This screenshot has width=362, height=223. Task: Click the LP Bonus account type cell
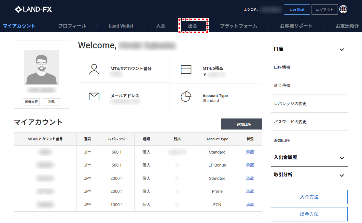click(217, 165)
